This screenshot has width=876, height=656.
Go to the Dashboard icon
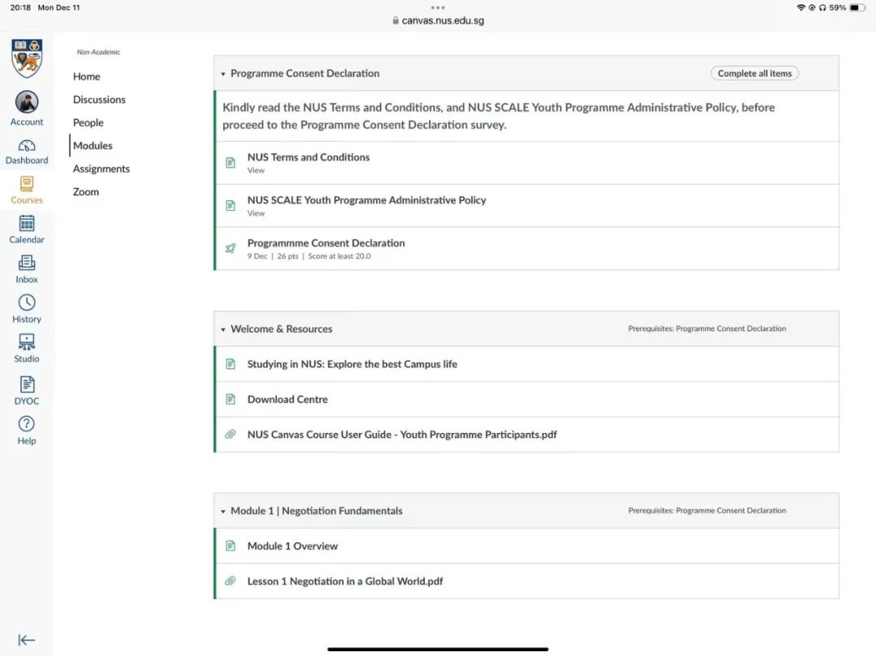27,146
